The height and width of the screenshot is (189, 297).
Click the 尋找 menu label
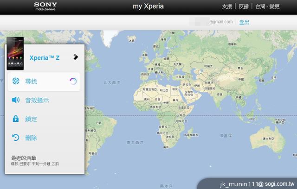pos(32,82)
